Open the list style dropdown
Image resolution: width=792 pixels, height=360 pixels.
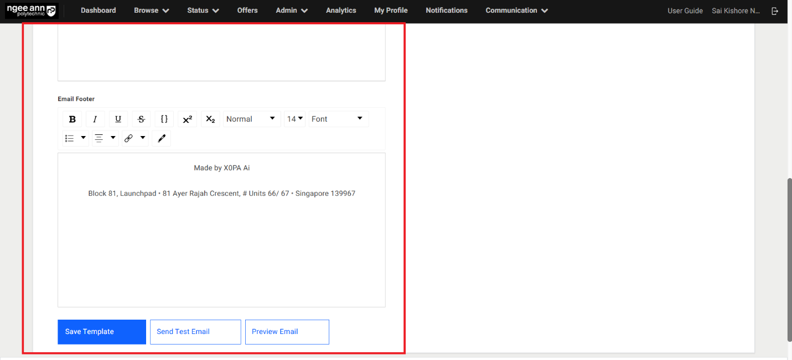click(75, 138)
